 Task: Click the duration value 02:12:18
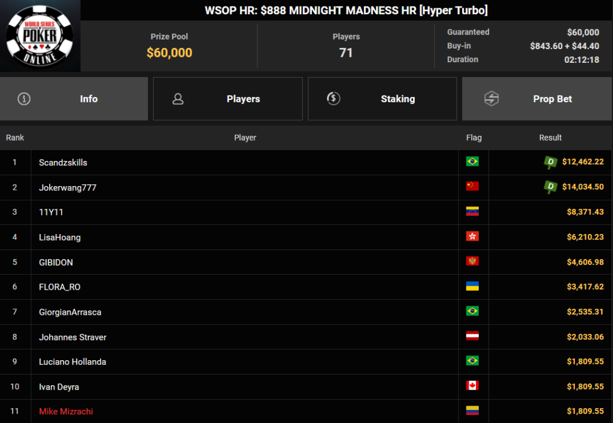(x=582, y=60)
